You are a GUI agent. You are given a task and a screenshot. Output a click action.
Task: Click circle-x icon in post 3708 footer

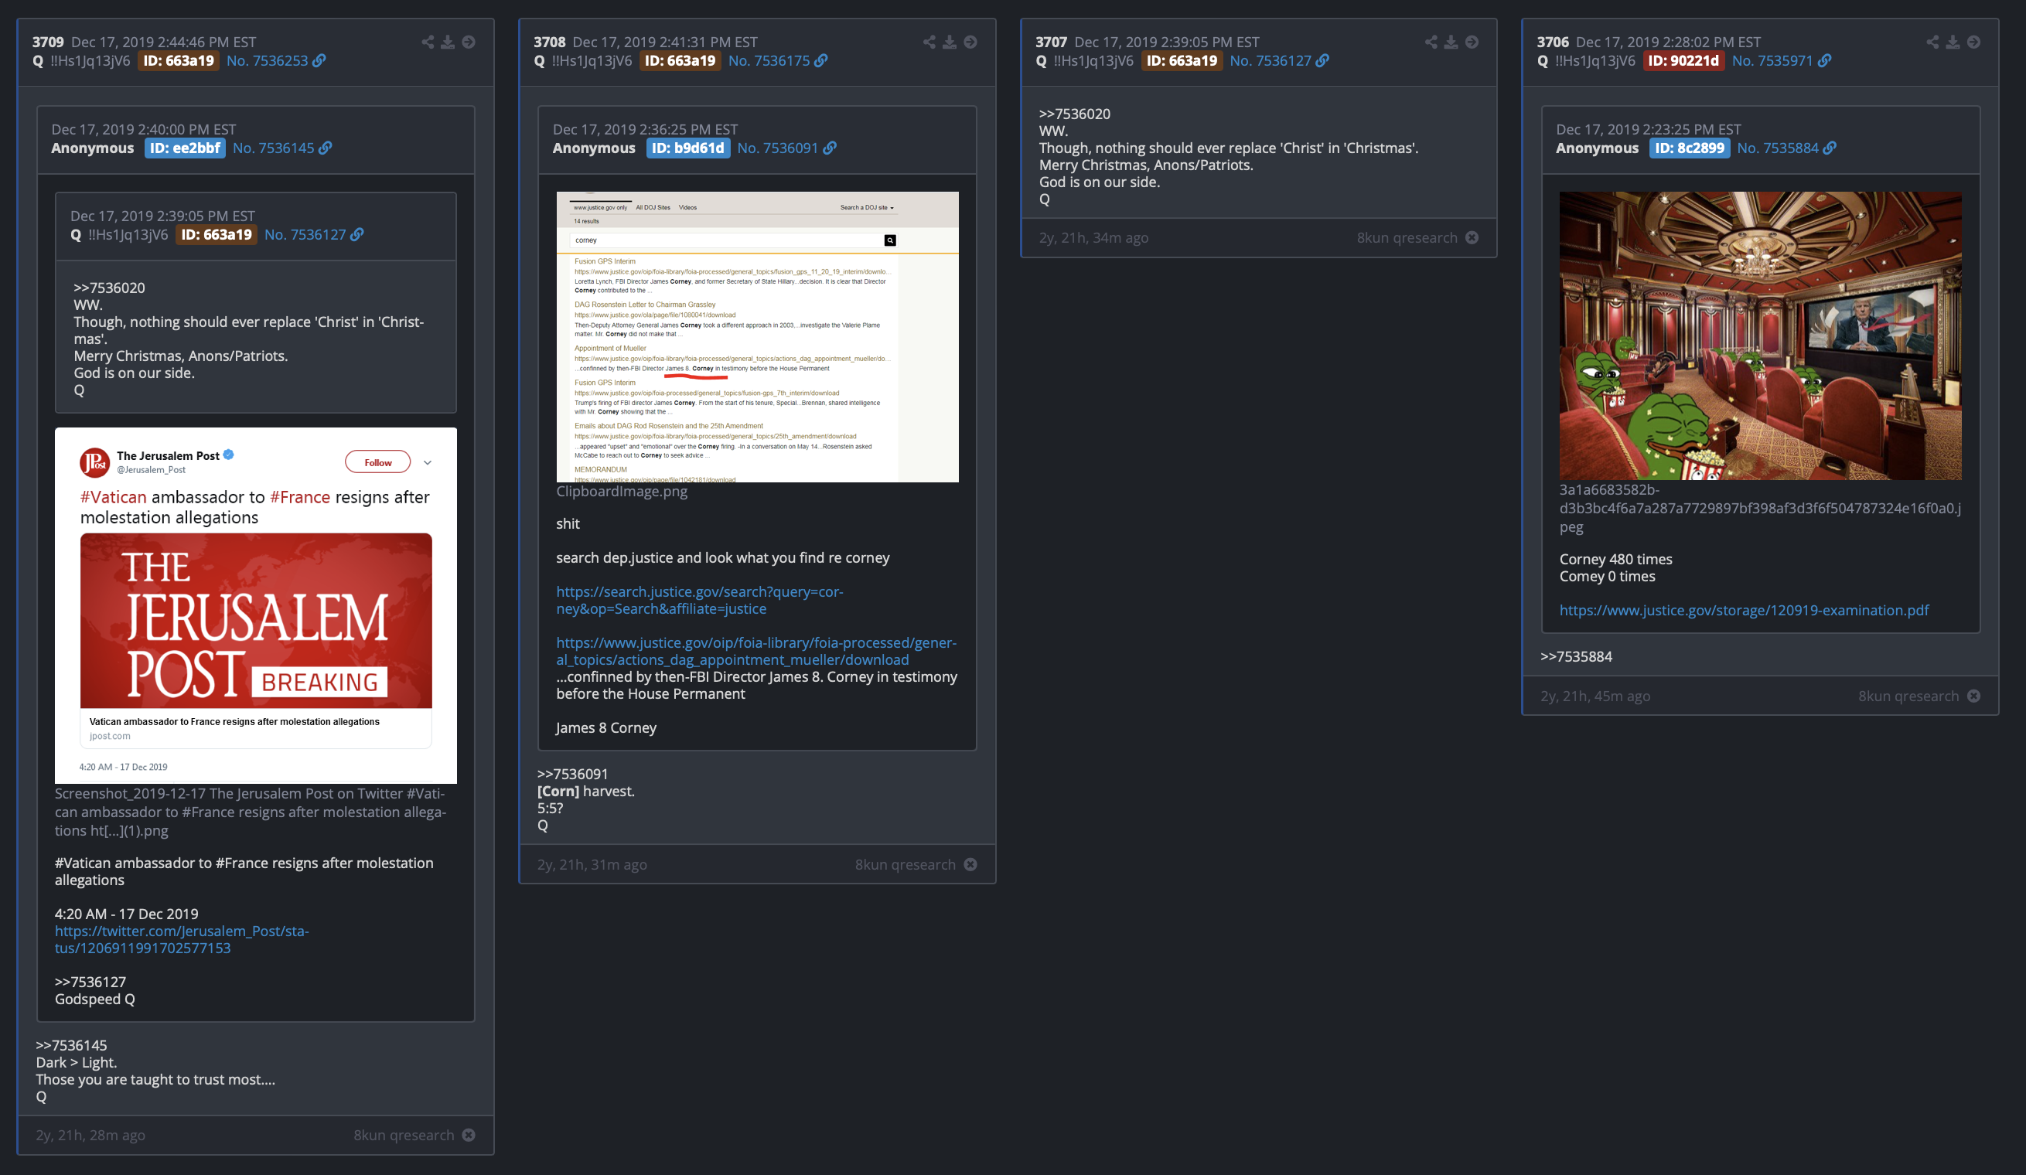click(970, 864)
